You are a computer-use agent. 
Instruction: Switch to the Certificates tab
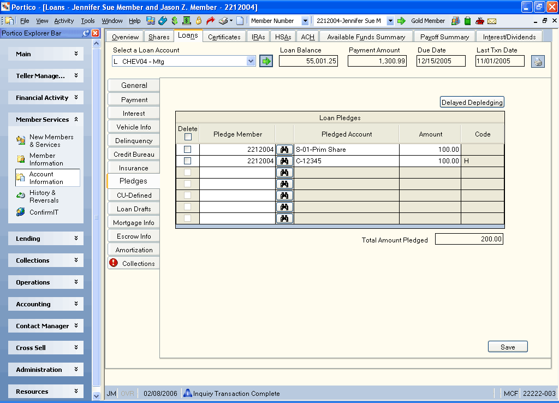224,37
